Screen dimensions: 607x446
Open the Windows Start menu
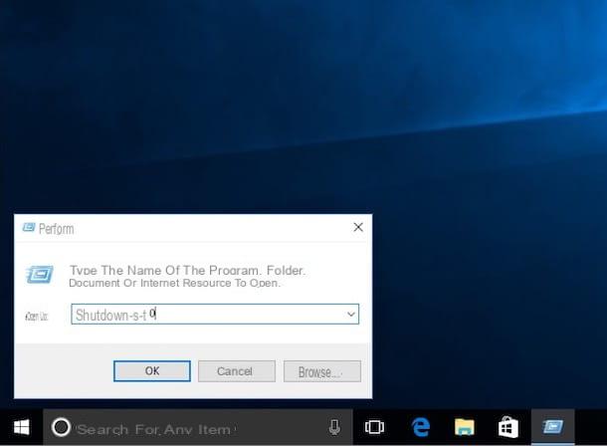pos(21,427)
